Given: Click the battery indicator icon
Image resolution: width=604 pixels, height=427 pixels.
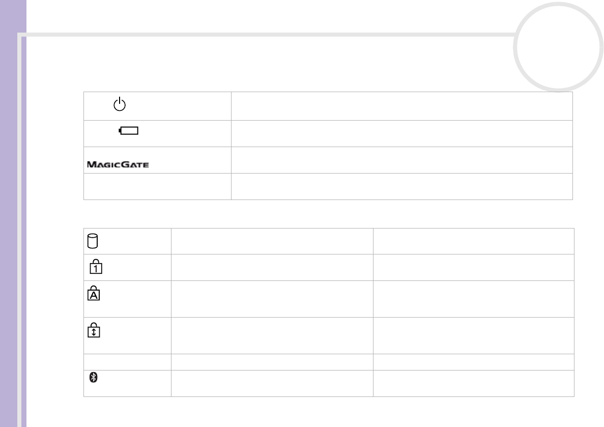Looking at the screenshot, I should pos(129,131).
